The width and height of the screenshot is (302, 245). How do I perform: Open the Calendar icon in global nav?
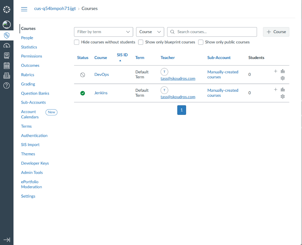pos(7,66)
